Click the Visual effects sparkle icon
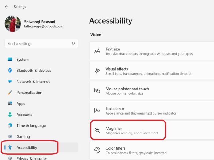This screenshot has height=160, width=214. point(97,71)
